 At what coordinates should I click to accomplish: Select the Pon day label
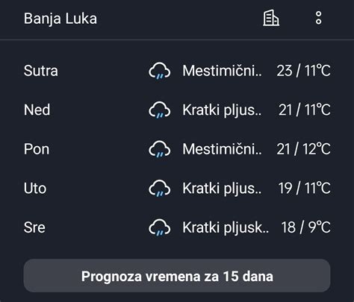click(37, 149)
